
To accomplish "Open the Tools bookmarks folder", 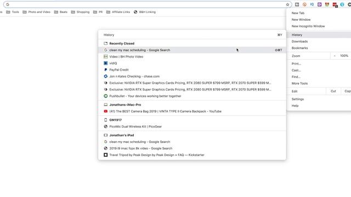I will point(13,12).
